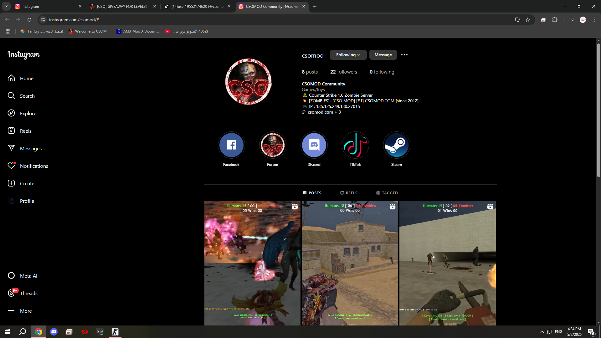Expand the Following dropdown button
The image size is (601, 338).
pyautogui.click(x=348, y=55)
